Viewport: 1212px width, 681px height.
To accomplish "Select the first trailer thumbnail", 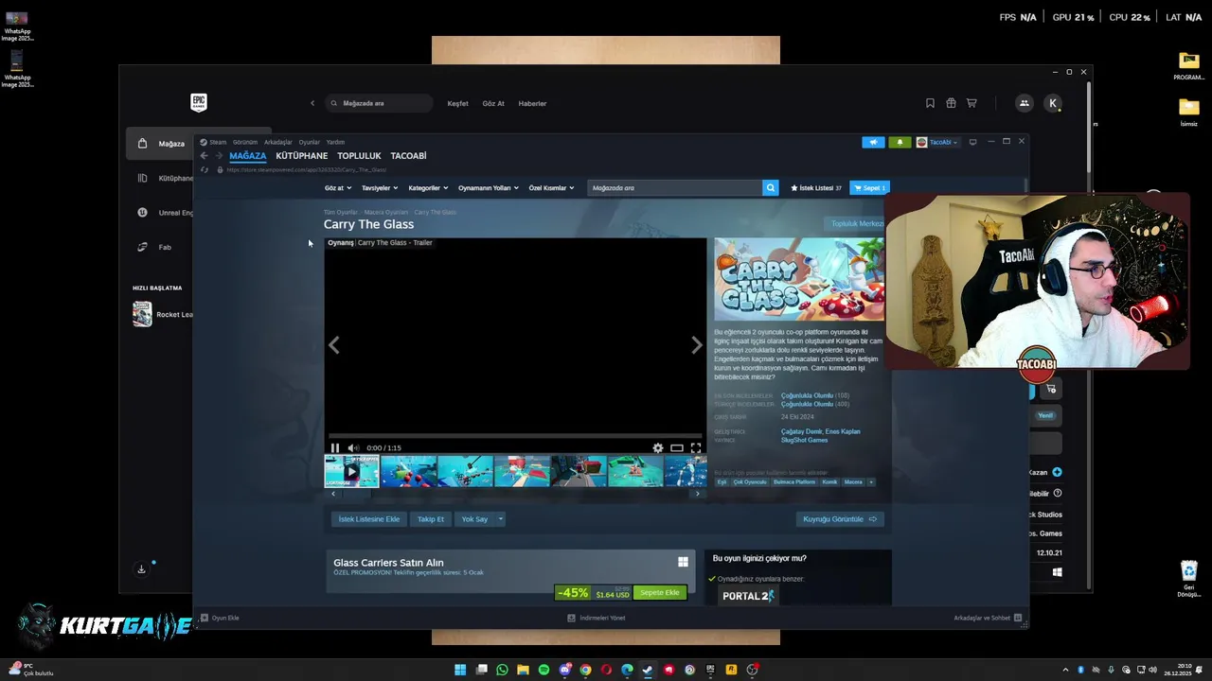I will tap(351, 471).
